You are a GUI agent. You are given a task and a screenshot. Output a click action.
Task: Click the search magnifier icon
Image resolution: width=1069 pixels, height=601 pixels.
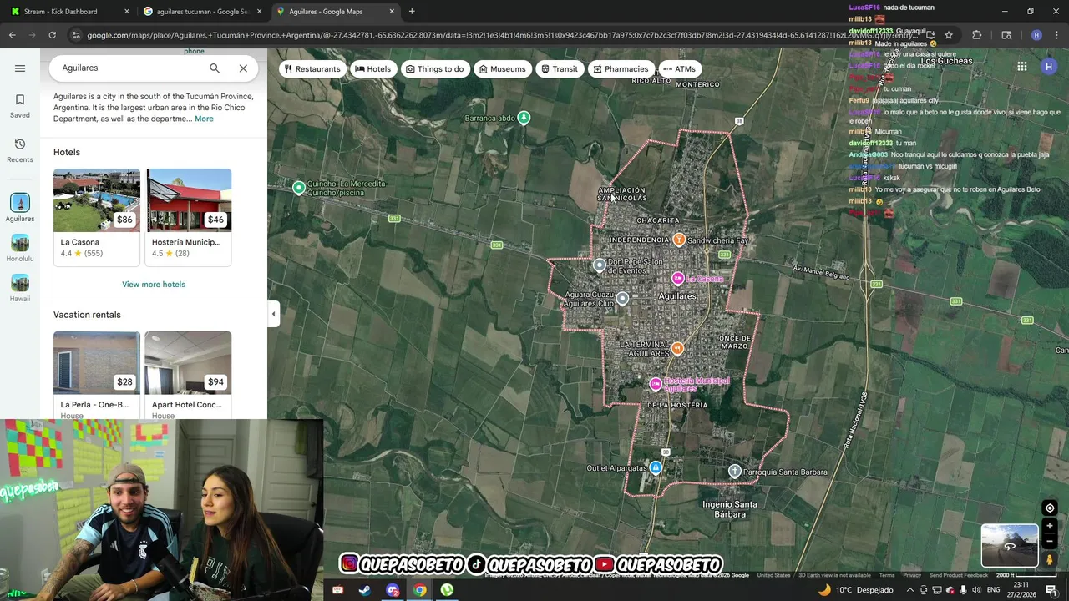tap(215, 68)
